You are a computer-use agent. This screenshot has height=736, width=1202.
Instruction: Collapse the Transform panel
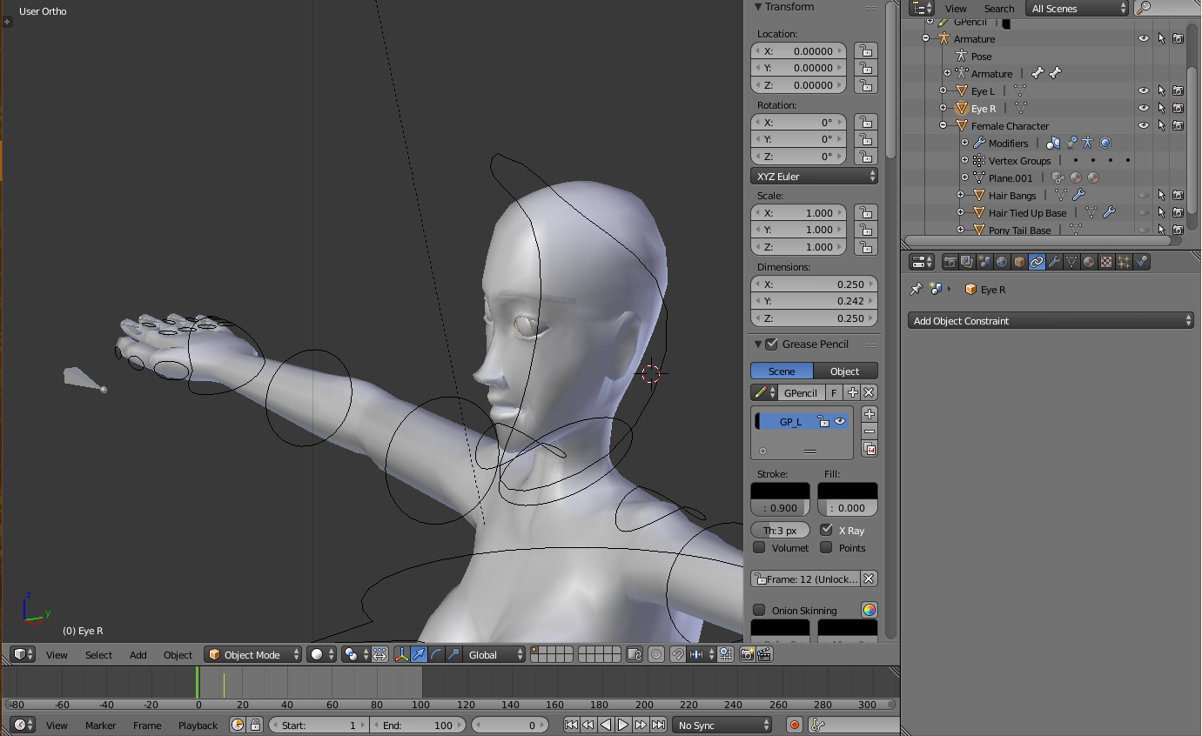(x=757, y=7)
